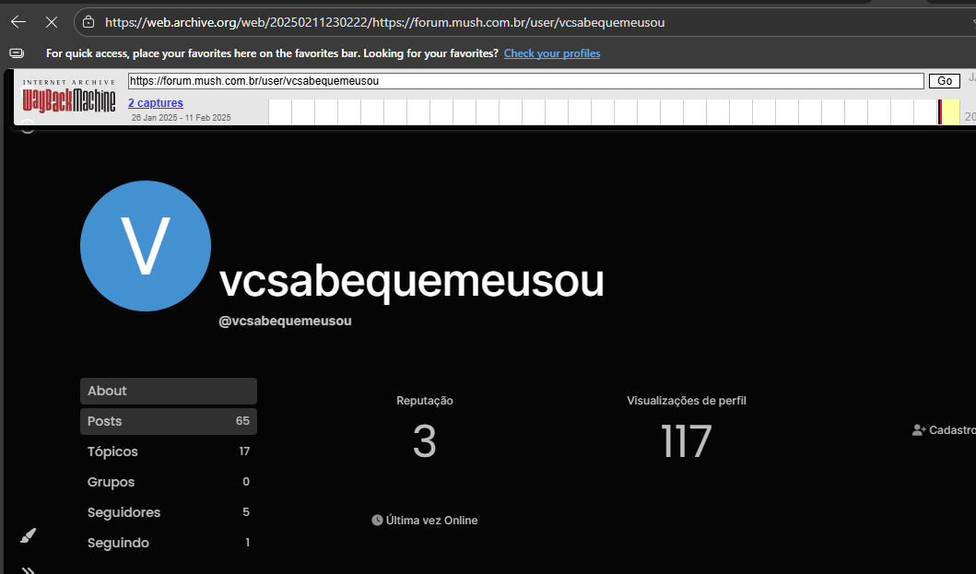976x574 pixels.
Task: Open the 'Check your profiles' link
Action: [551, 53]
